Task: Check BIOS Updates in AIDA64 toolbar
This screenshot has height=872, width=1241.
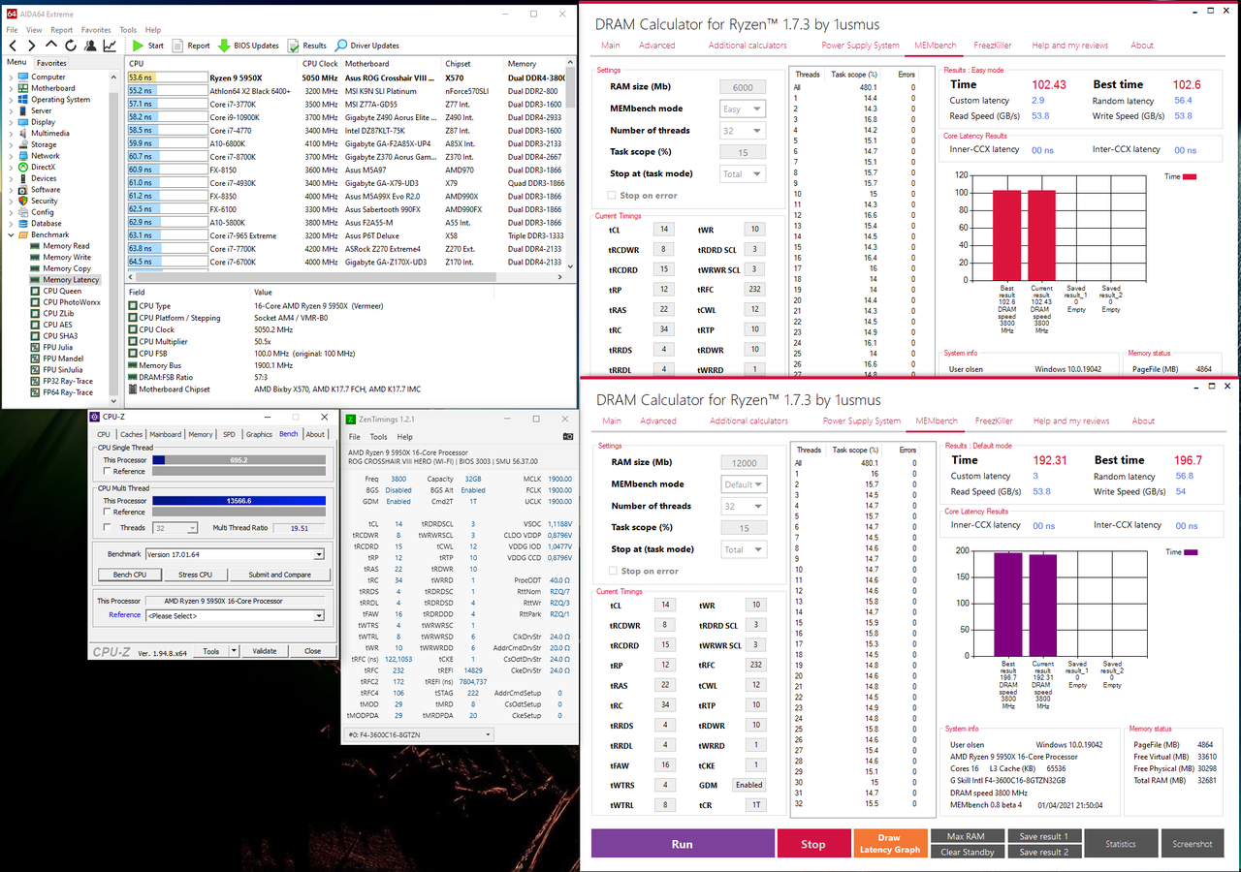Action: click(249, 46)
